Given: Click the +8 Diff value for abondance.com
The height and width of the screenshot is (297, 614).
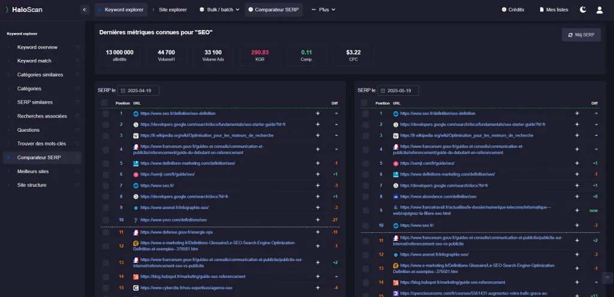Looking at the screenshot, I should click(595, 196).
